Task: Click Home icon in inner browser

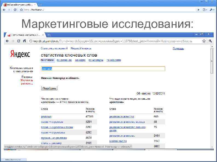Action: point(25,41)
